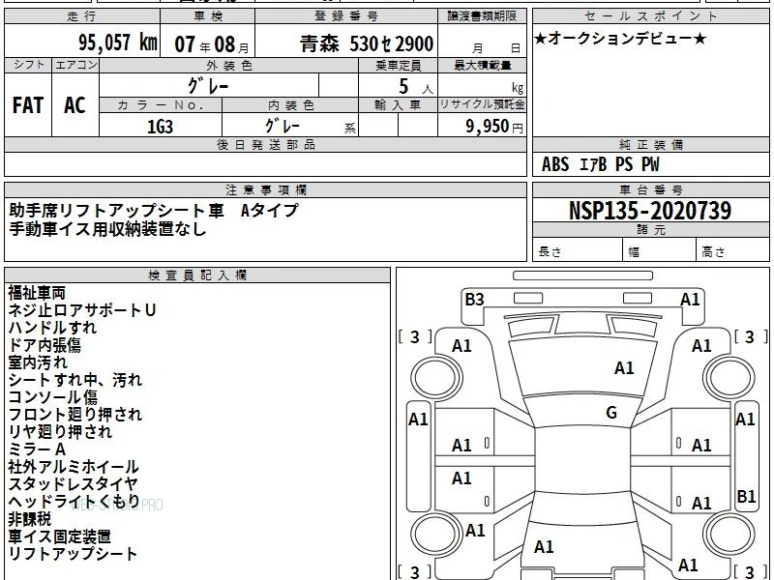Click the 内装色 header
774x580 pixels.
pos(290,105)
